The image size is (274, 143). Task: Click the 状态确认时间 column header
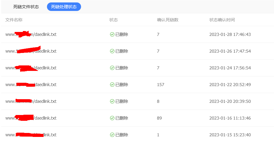(222, 20)
